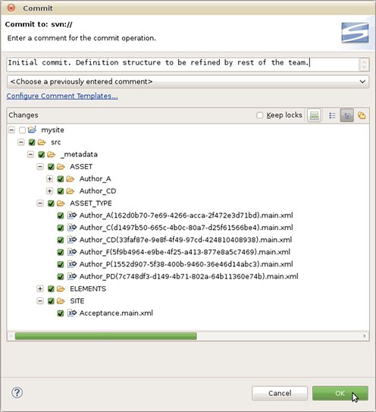This screenshot has width=376, height=412.
Task: Collapse the ASSET_TYPE folder node
Action: (x=40, y=203)
